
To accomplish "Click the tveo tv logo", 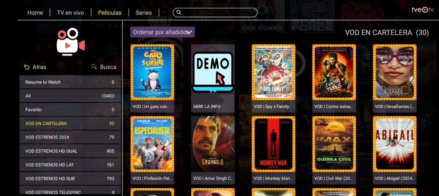I will (422, 10).
